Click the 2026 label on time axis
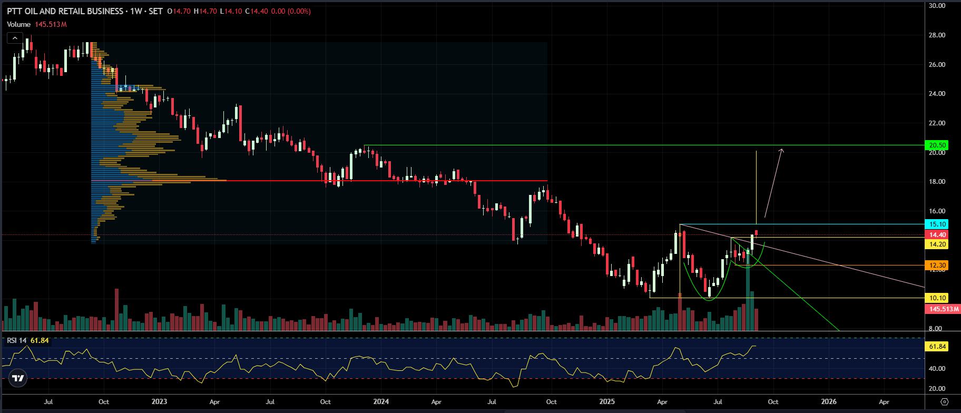Viewport: 961px width, 413px height. pos(829,401)
